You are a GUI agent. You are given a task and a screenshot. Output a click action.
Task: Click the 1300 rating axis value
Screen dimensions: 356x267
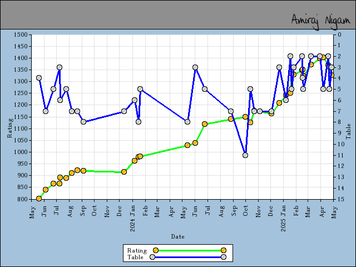(21, 82)
